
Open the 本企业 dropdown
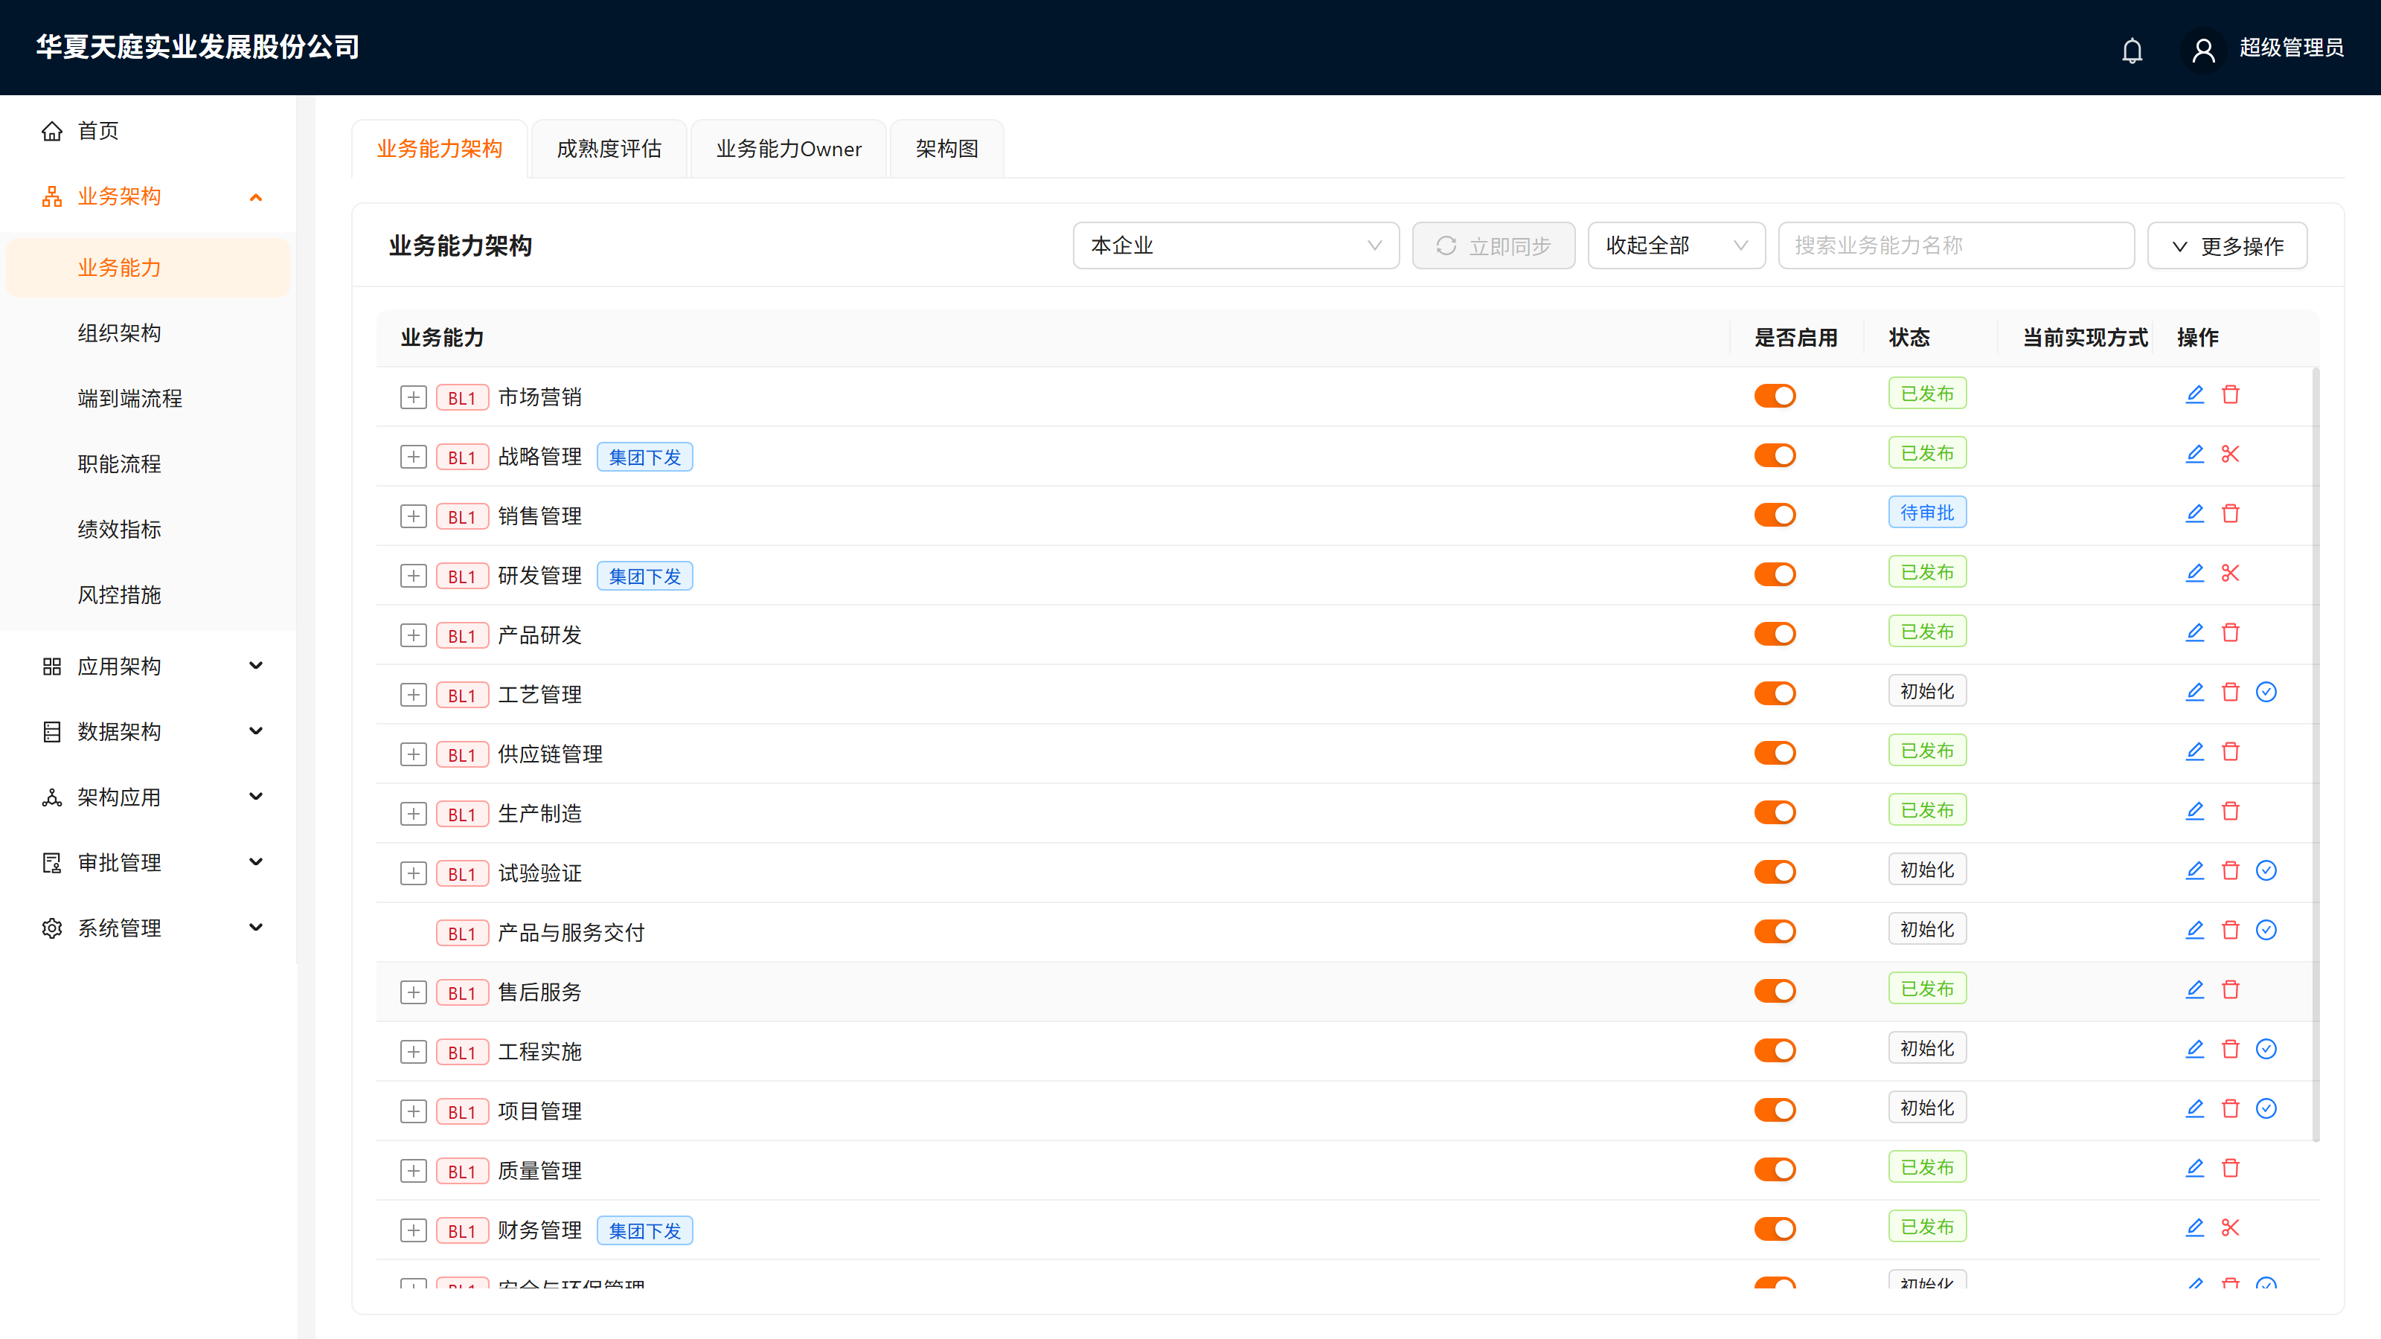point(1236,245)
